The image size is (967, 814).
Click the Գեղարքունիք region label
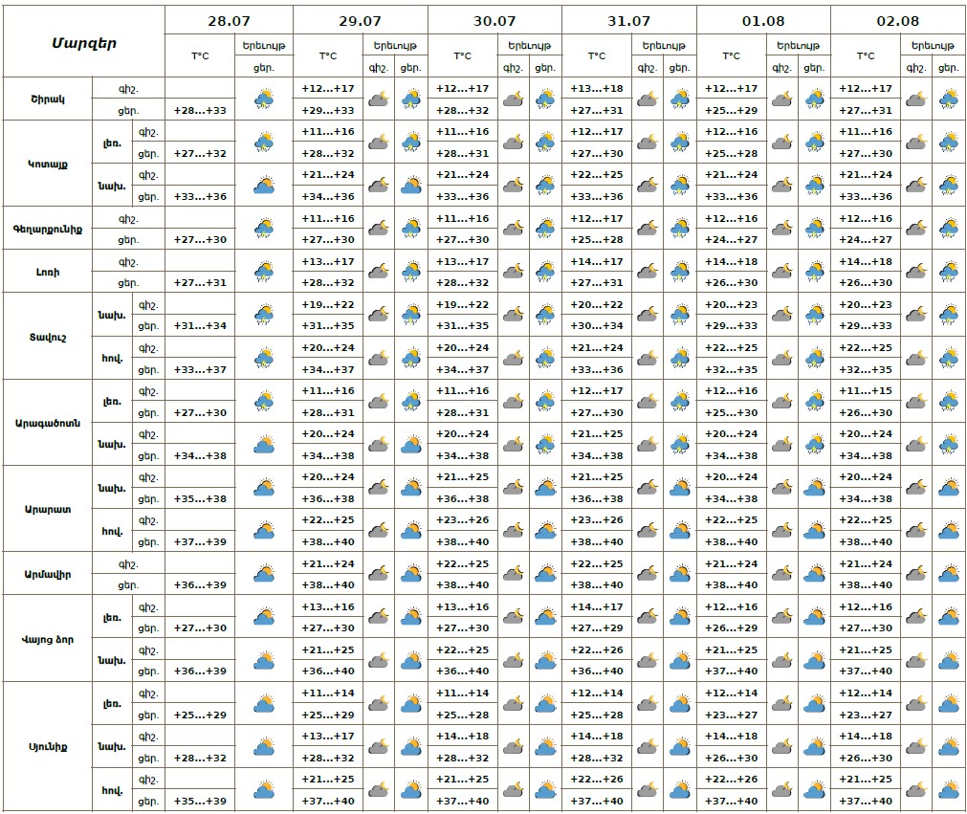click(x=48, y=229)
